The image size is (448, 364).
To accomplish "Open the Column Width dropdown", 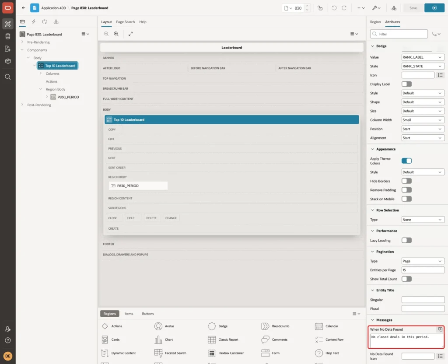I will point(423,120).
